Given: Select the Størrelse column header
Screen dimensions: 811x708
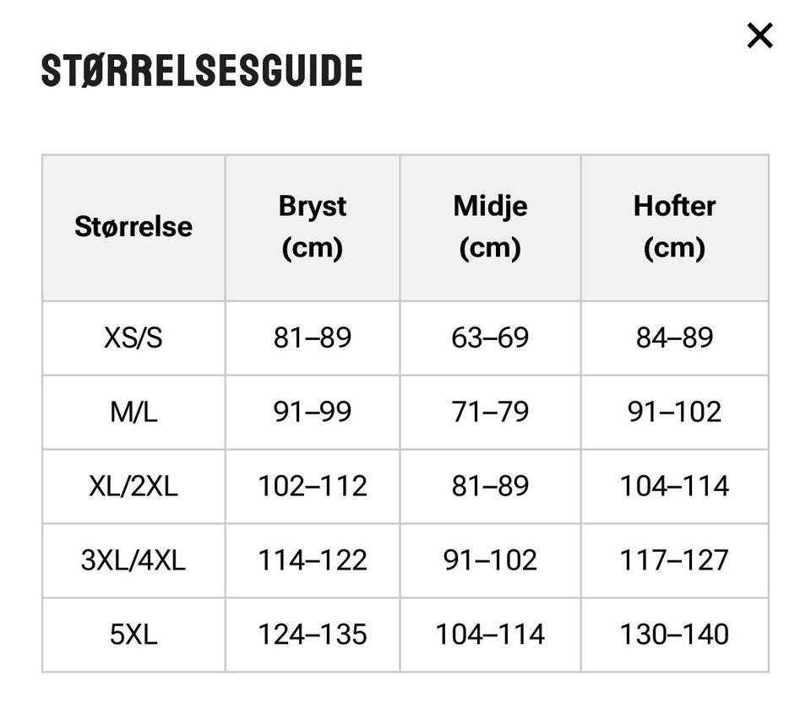Looking at the screenshot, I should coord(133,227).
